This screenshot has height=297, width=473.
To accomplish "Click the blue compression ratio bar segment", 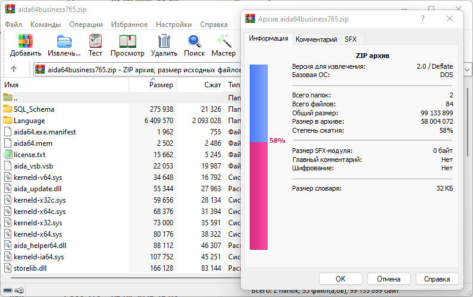I will click(259, 103).
